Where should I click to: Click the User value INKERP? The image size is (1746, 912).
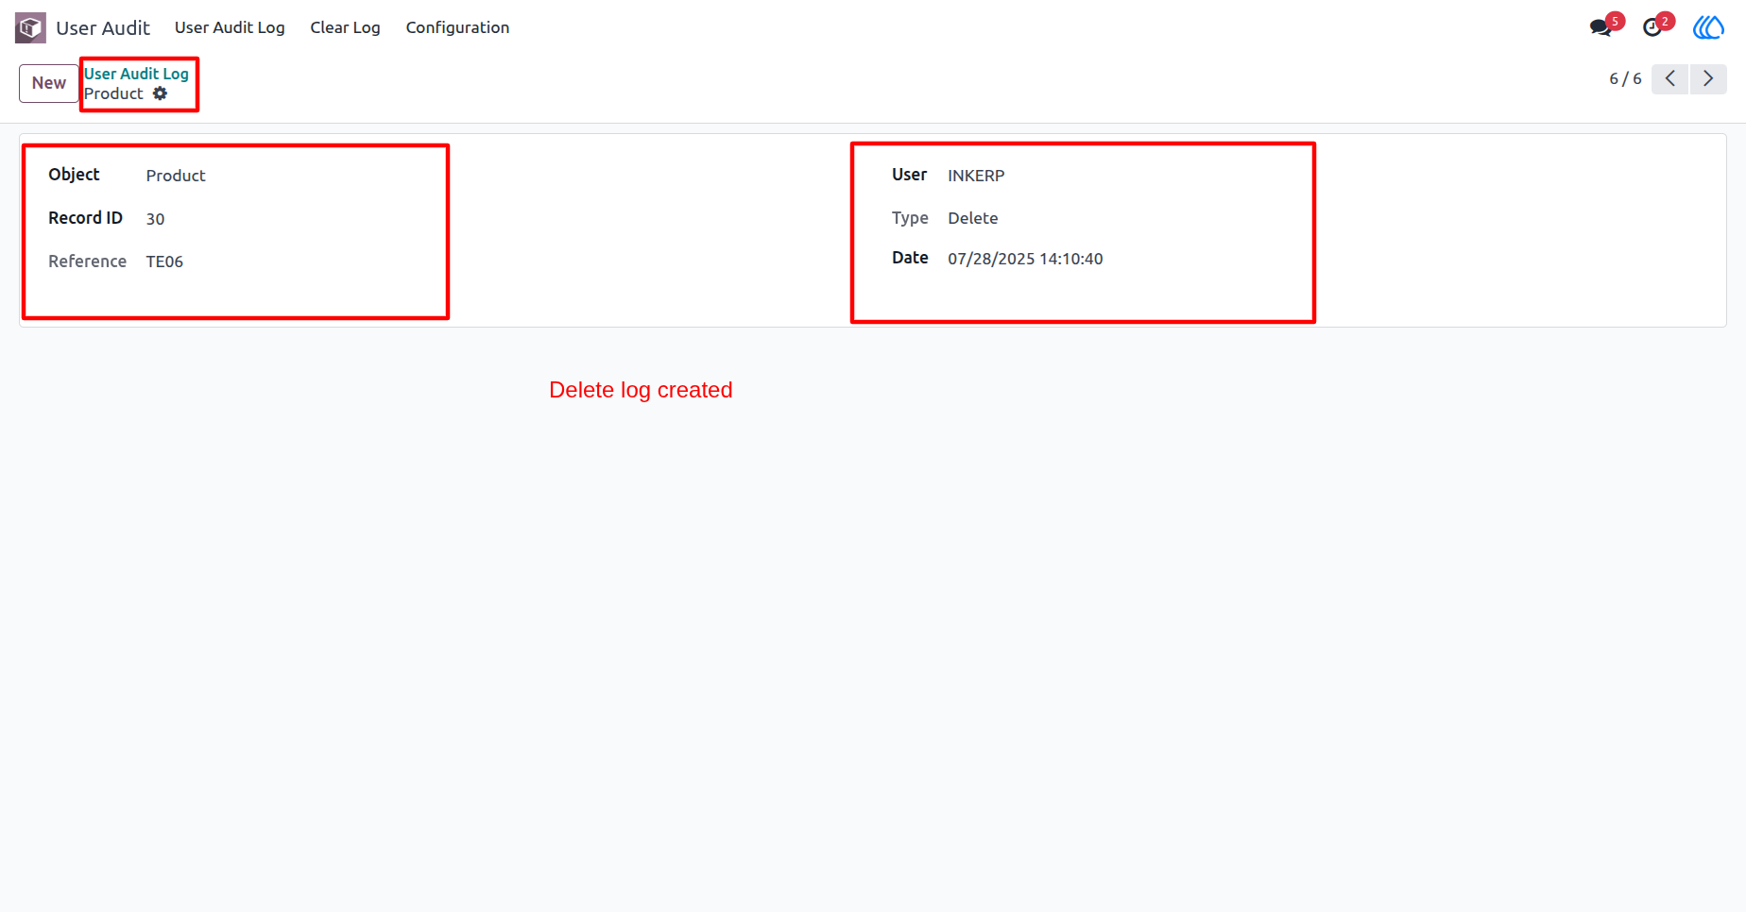click(x=976, y=176)
